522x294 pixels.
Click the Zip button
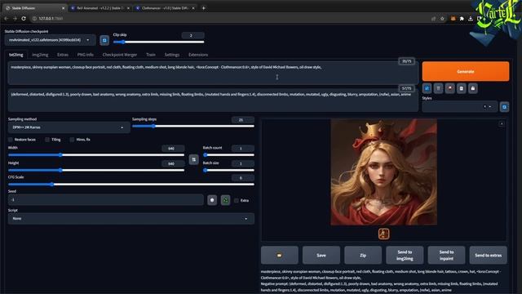[x=363, y=255]
